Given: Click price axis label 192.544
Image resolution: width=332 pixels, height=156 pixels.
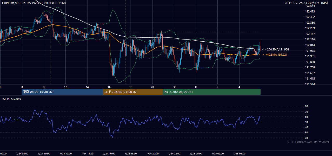Looking at the screenshot, I should (310, 6).
